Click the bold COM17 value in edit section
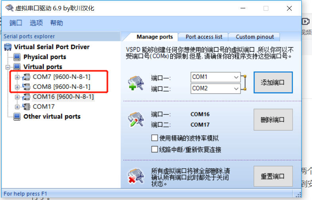This screenshot has height=200, width=312. coord(200,125)
